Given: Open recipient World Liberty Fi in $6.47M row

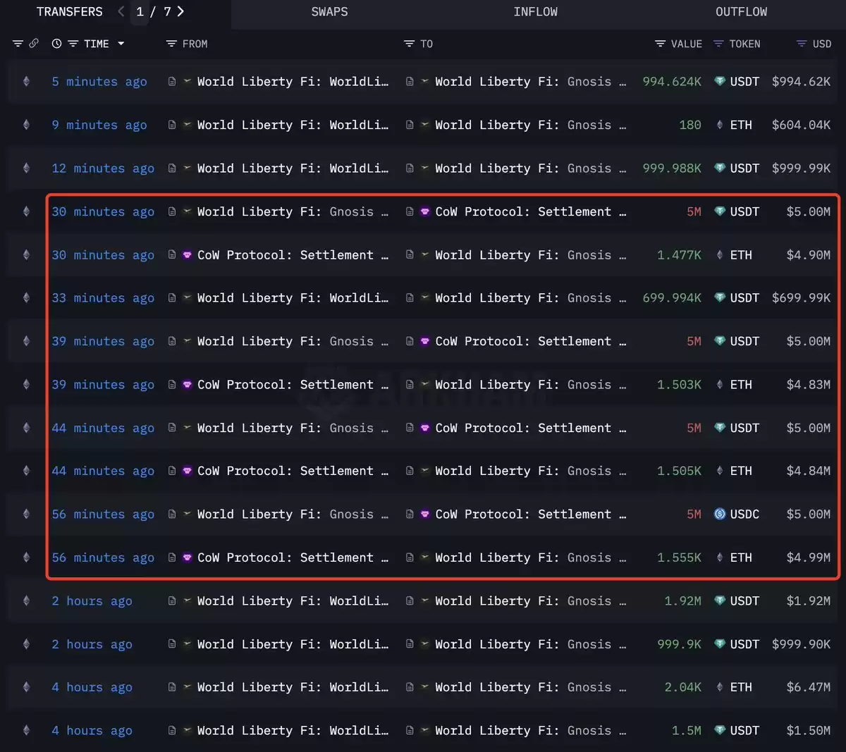Looking at the screenshot, I should pyautogui.click(x=530, y=687).
